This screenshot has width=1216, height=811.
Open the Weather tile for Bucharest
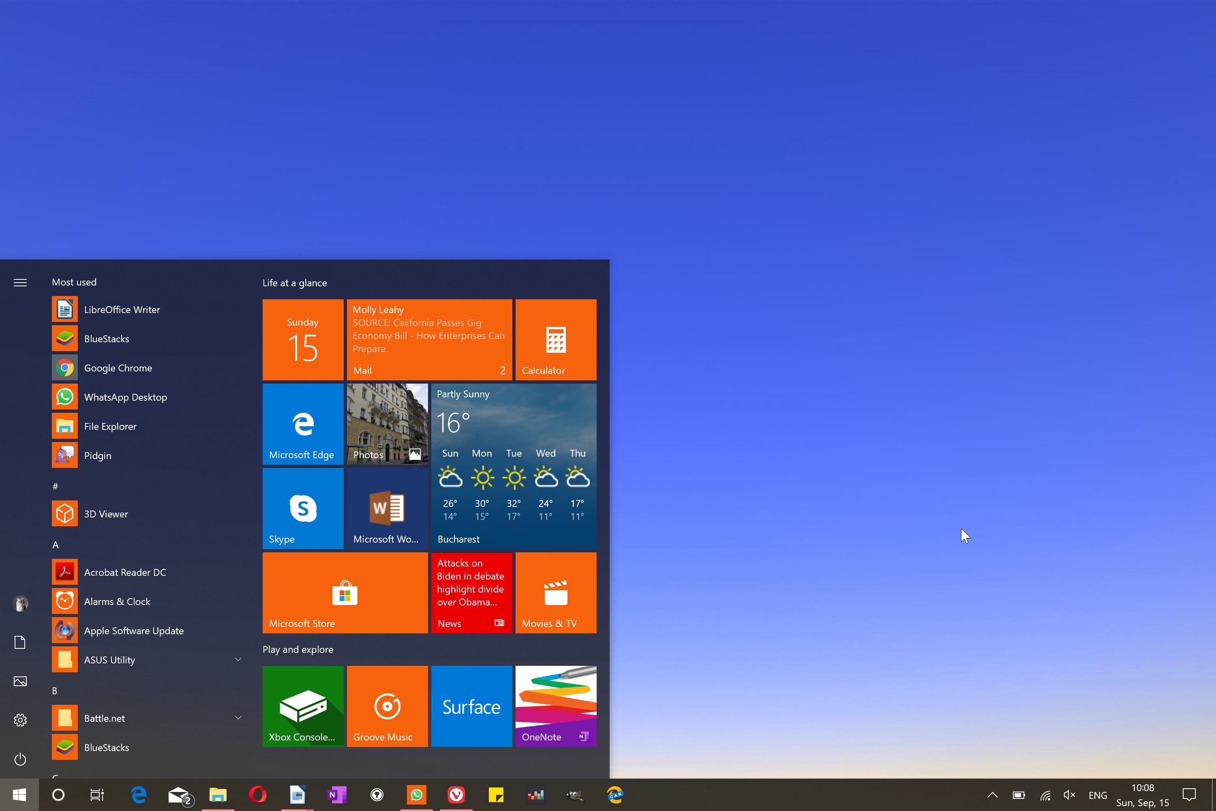click(514, 466)
